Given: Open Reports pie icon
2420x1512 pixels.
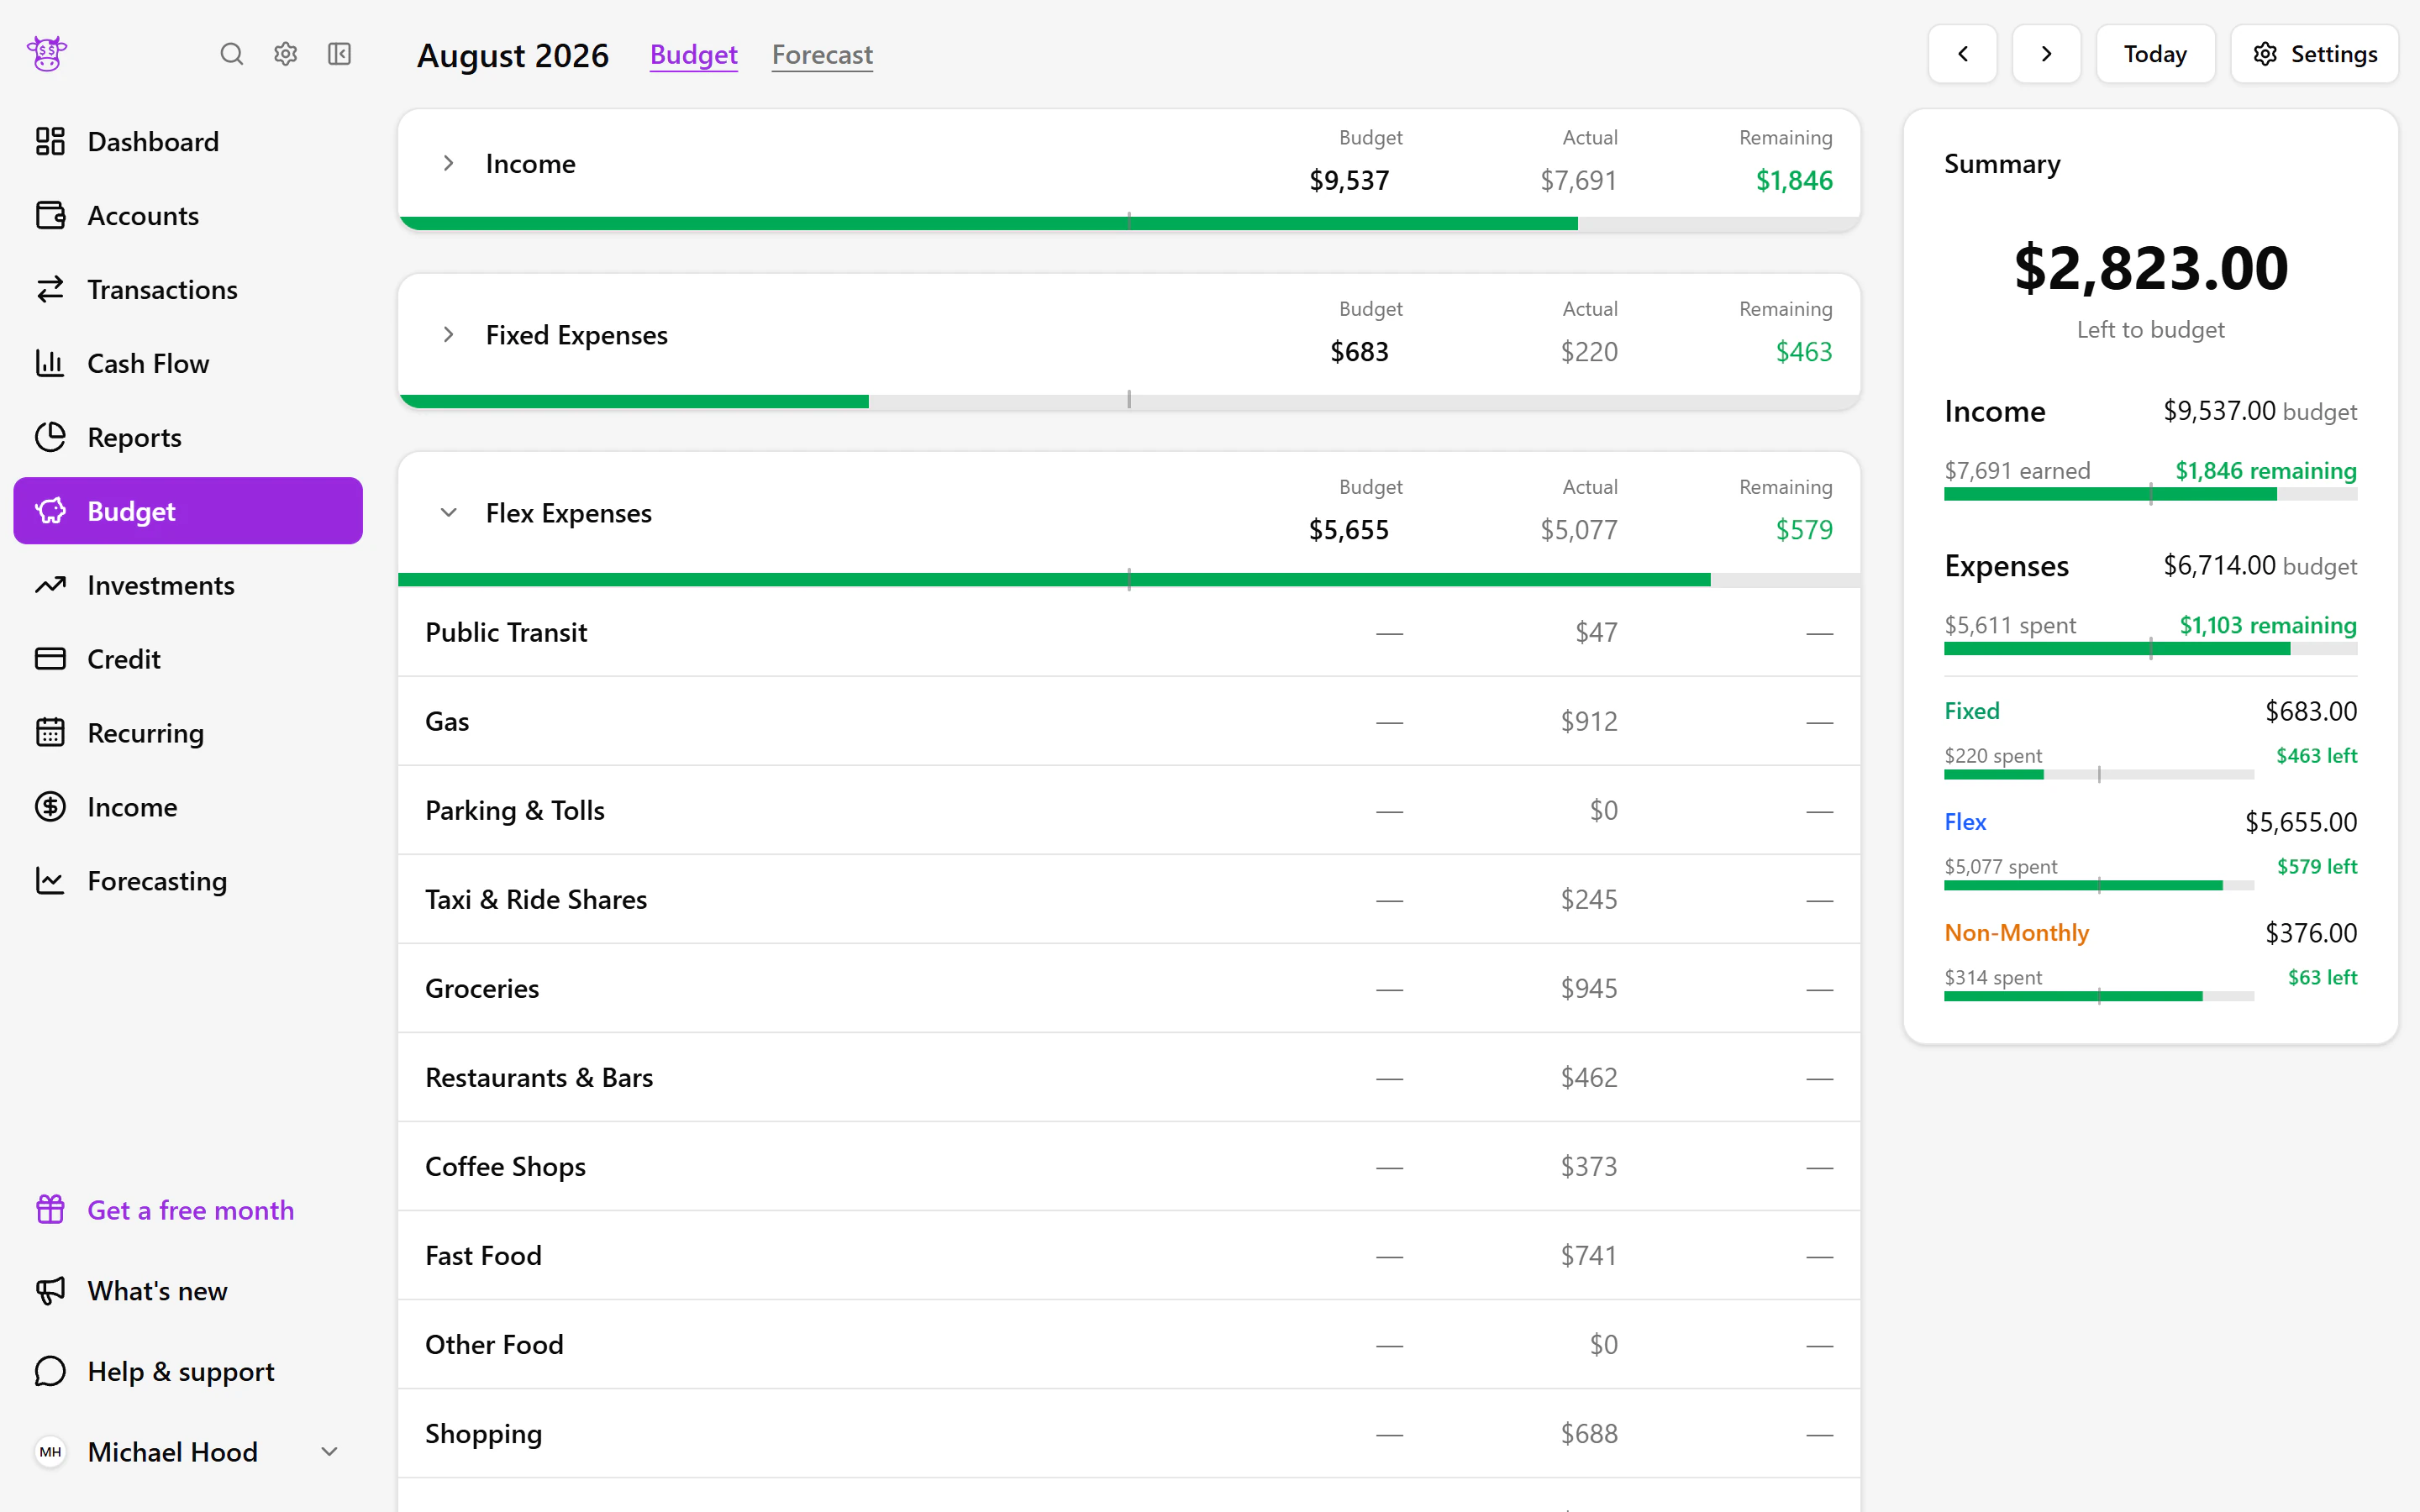Looking at the screenshot, I should pos(50,437).
